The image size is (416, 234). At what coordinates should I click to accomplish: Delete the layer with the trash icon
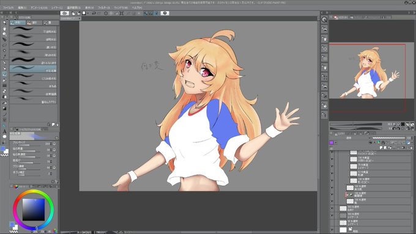tap(412, 148)
